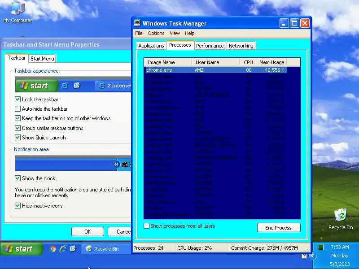The height and width of the screenshot is (269, 359).
Task: Click Processes: 24 in status bar
Action: (149, 248)
